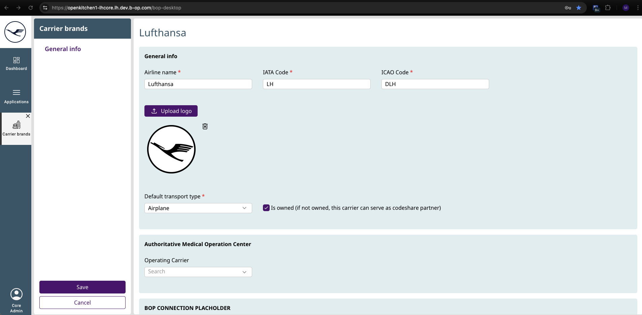Viewport: 642px width, 315px height.
Task: Close the Carrier brands sidebar tab
Action: tap(28, 116)
